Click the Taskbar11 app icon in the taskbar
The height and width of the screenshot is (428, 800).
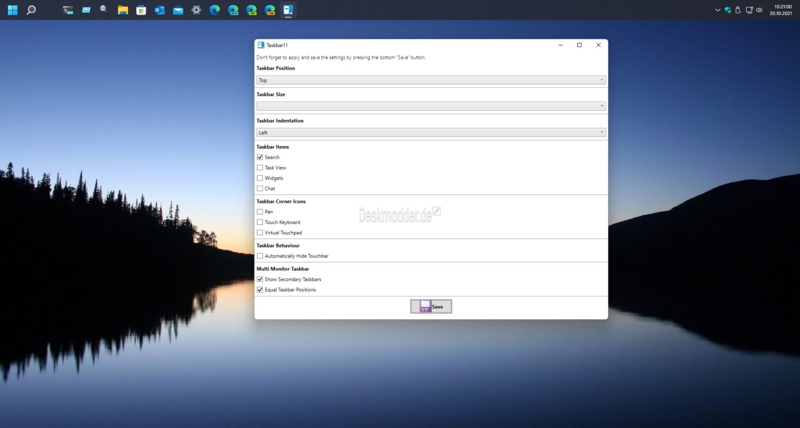[x=288, y=9]
